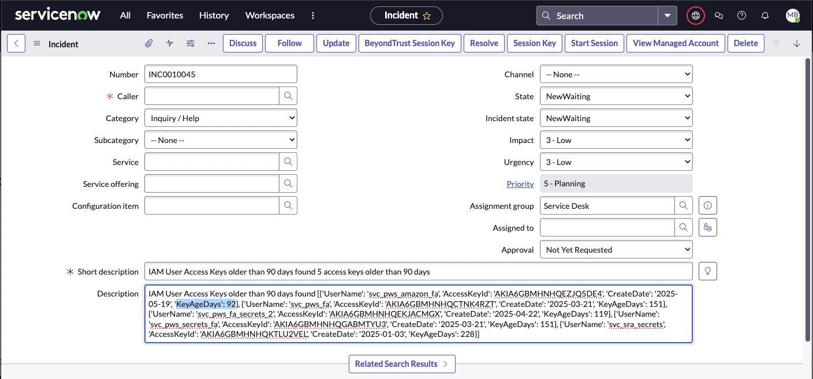Click the Resolve button

[484, 43]
